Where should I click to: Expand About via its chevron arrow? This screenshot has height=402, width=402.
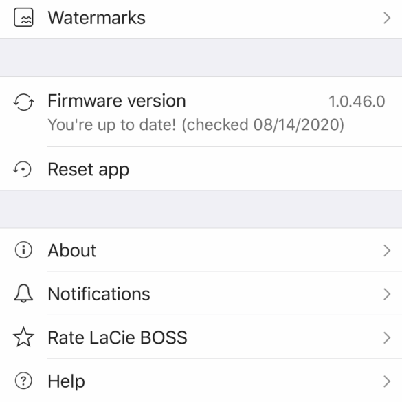[387, 251]
